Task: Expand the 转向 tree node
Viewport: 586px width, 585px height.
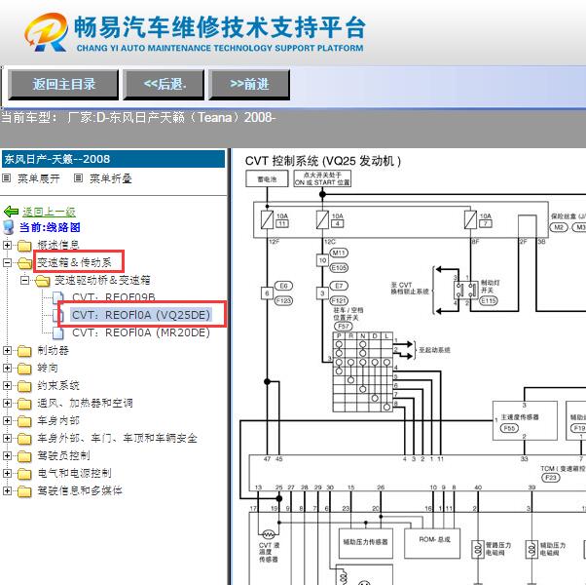Action: [7, 369]
